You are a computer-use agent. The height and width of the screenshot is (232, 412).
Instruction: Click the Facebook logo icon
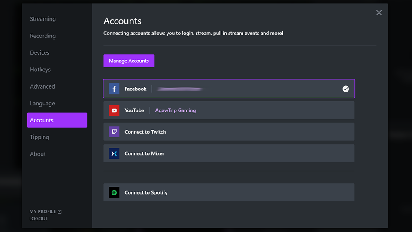point(114,89)
